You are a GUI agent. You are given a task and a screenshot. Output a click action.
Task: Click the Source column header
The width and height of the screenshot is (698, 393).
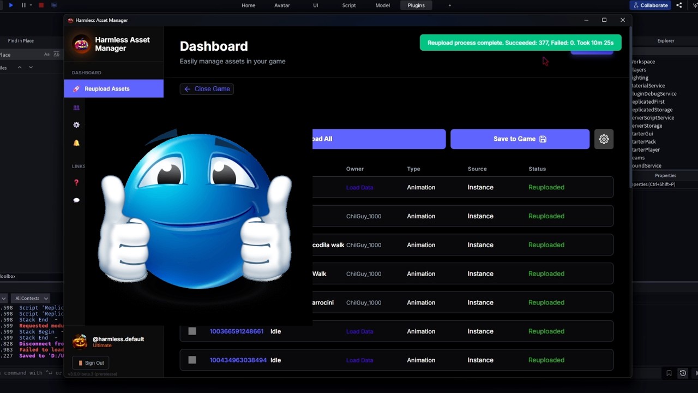point(477,169)
